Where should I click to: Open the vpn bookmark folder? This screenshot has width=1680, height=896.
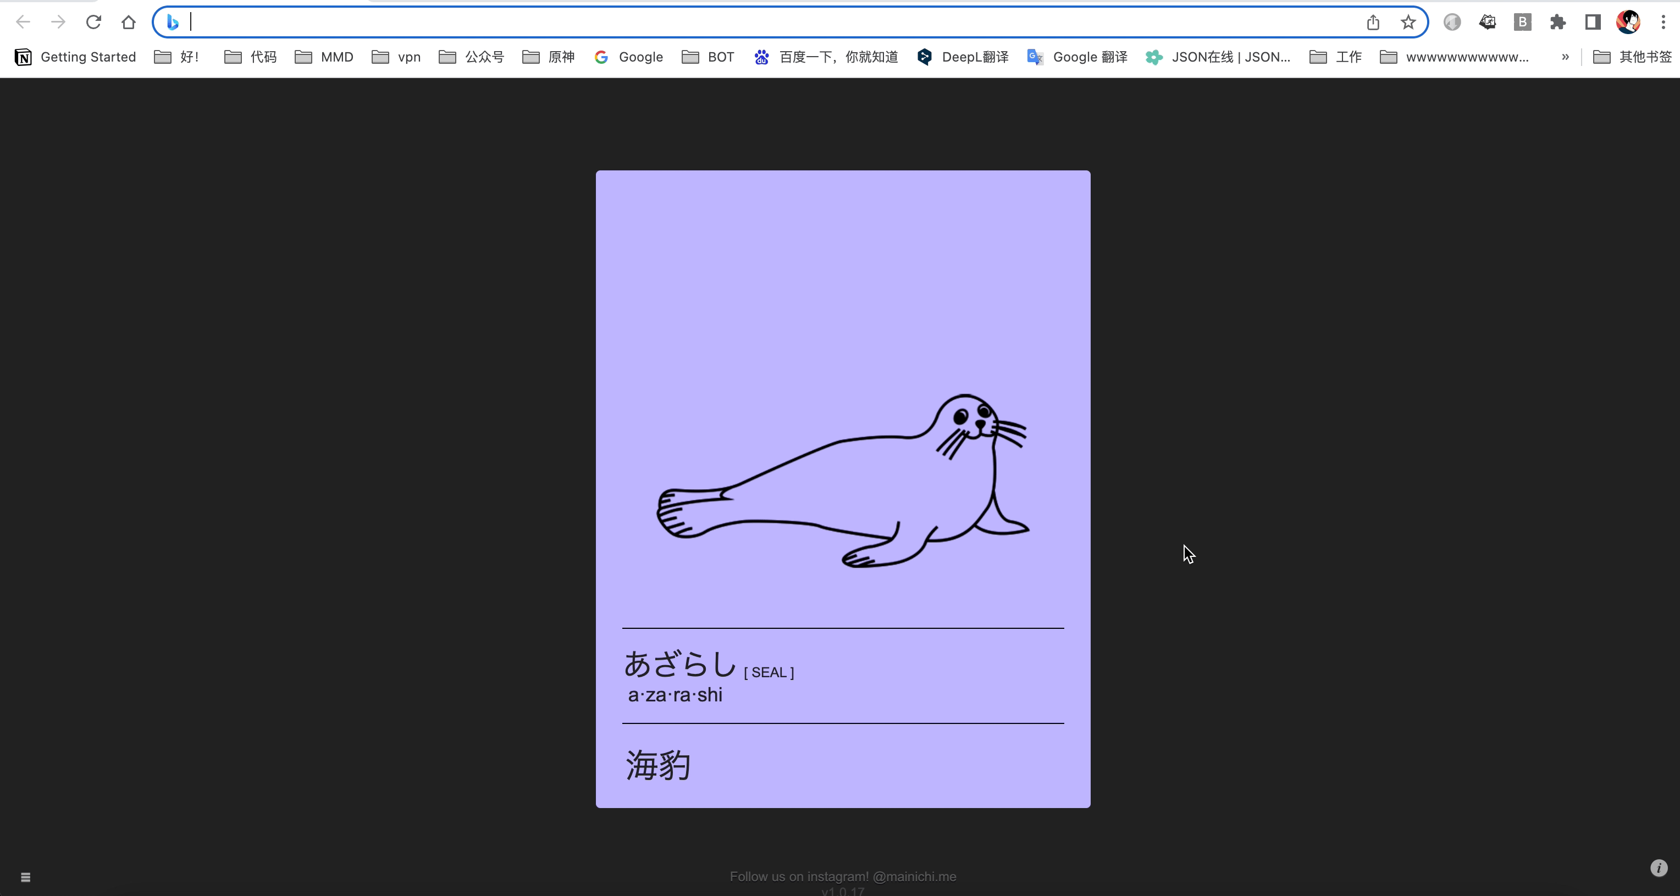(x=396, y=57)
